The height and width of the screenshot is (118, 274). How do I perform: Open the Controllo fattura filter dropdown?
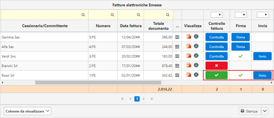point(217,15)
